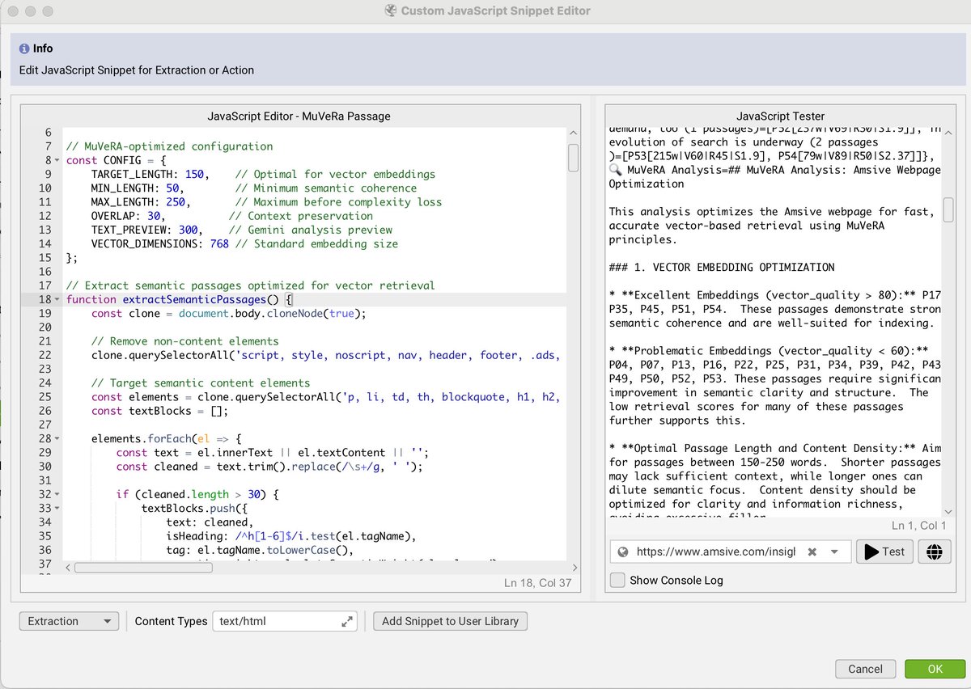Click the blue Info icon in header
The height and width of the screenshot is (689, 971).
pos(24,49)
